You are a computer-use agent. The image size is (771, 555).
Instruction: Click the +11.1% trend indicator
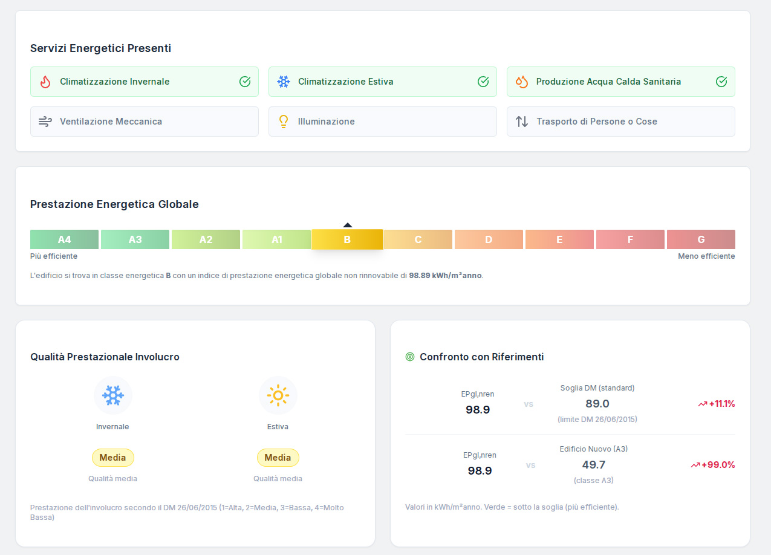717,404
